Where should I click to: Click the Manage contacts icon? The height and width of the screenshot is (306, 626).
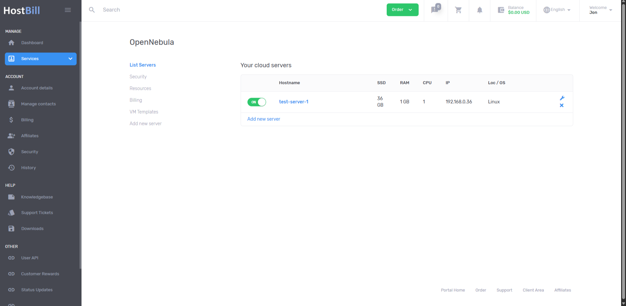[11, 104]
